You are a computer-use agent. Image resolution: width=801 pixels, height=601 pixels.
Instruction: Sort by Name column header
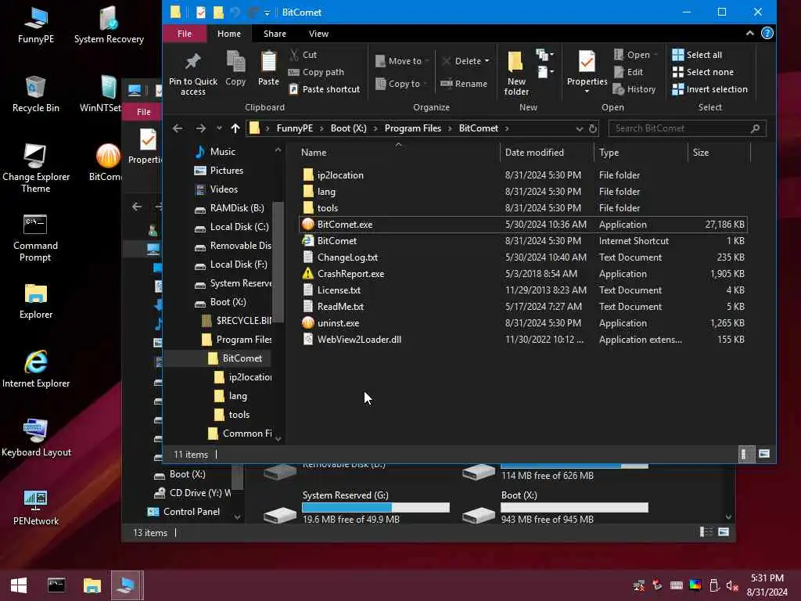[398, 153]
